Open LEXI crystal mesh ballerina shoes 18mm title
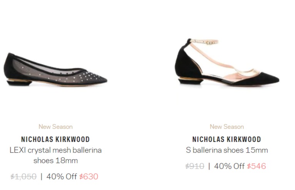295x190 pixels. pyautogui.click(x=55, y=155)
